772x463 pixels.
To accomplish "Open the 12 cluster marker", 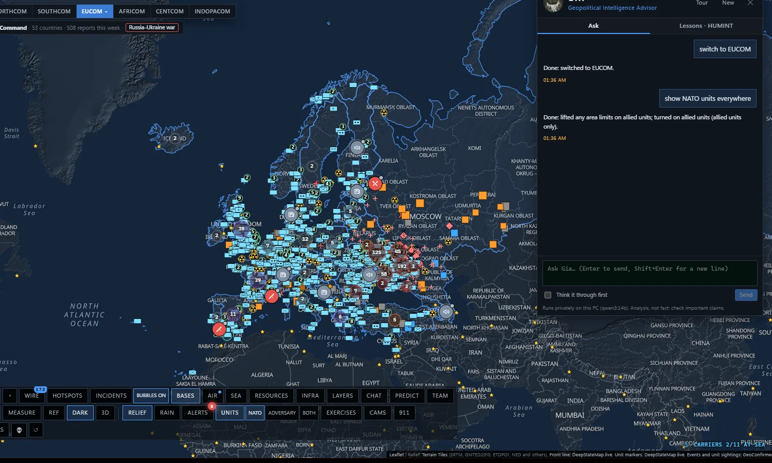I will (305, 239).
